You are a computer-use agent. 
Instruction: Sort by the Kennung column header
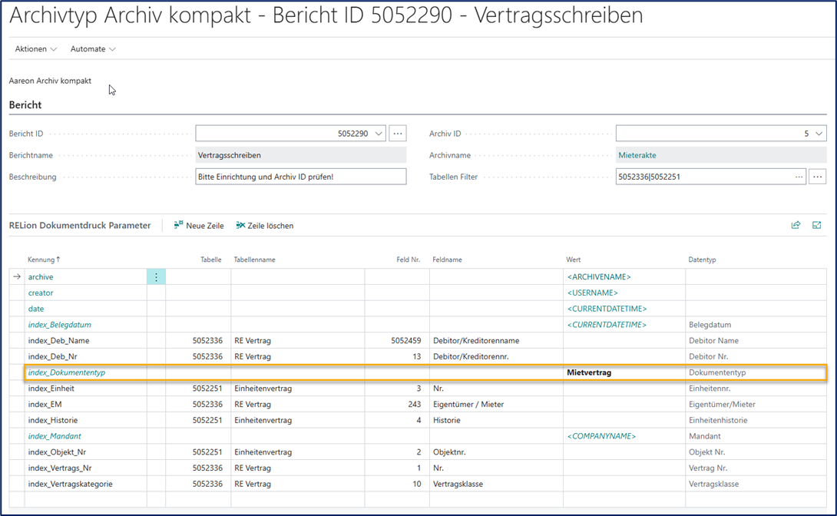[x=43, y=260]
